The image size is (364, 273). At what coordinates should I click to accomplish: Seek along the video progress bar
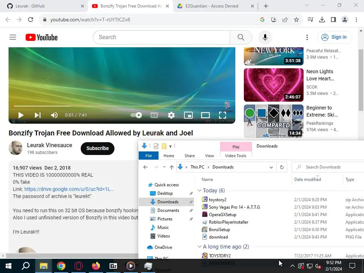[122, 106]
